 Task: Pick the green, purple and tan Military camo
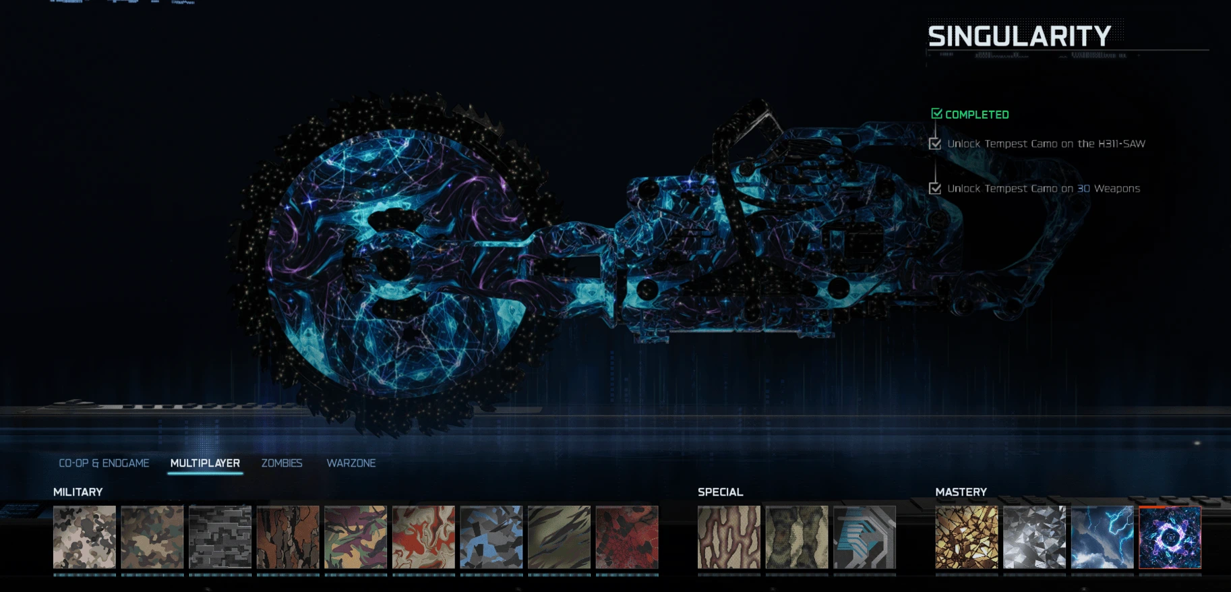356,537
